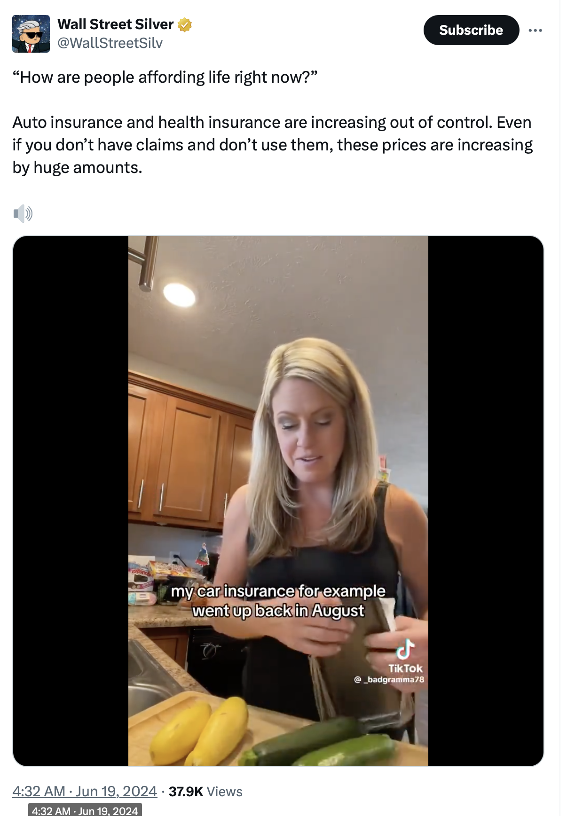
Task: Play the embedded kitchen video
Action: pos(278,501)
